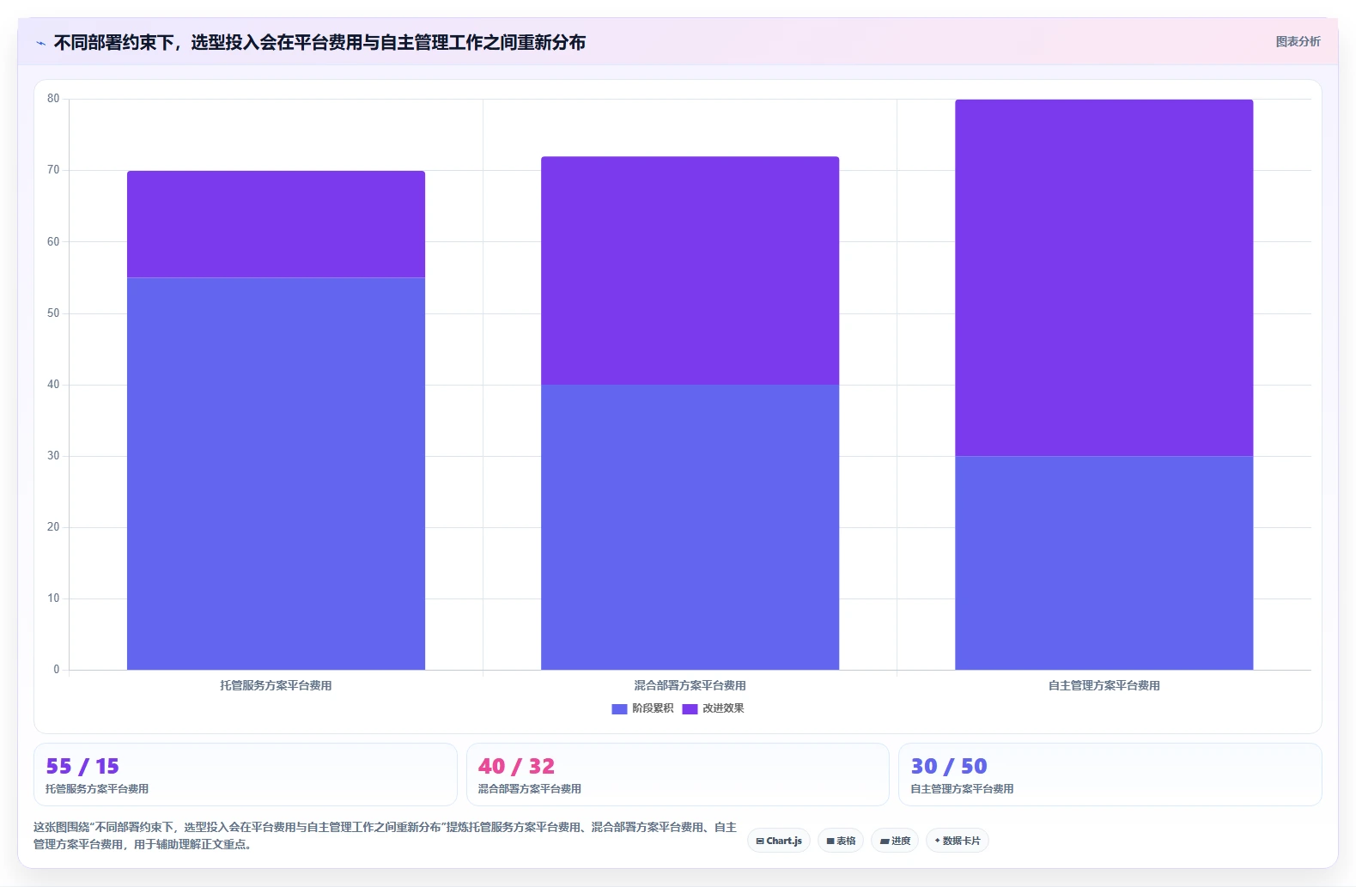
Task: Click the blue bar segment for 自主管理方案平台费用
Action: click(x=1104, y=562)
